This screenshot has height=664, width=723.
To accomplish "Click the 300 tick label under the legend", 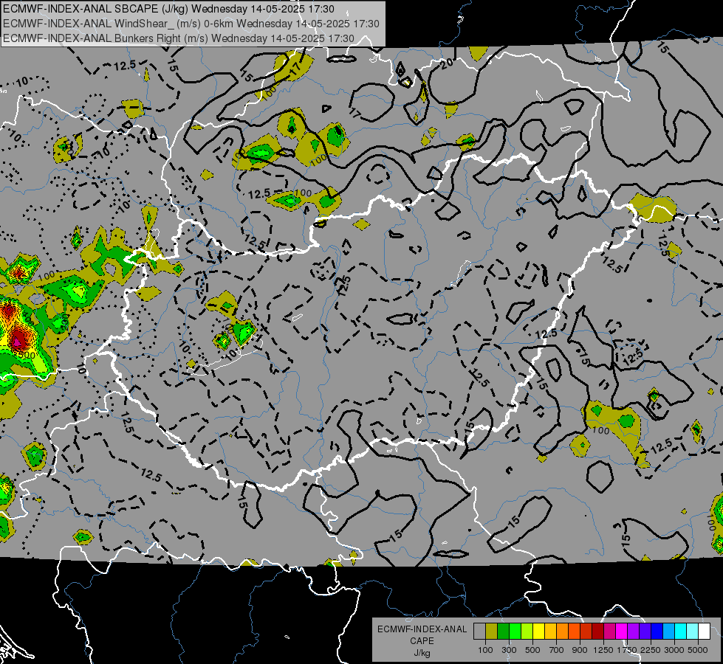I will click(x=509, y=650).
